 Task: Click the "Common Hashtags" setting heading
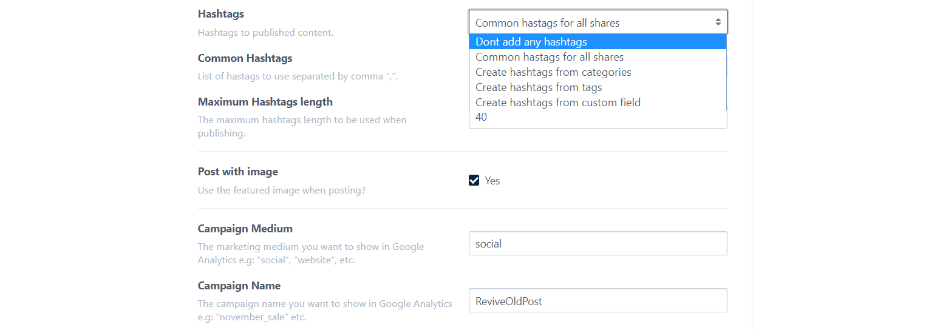[245, 58]
